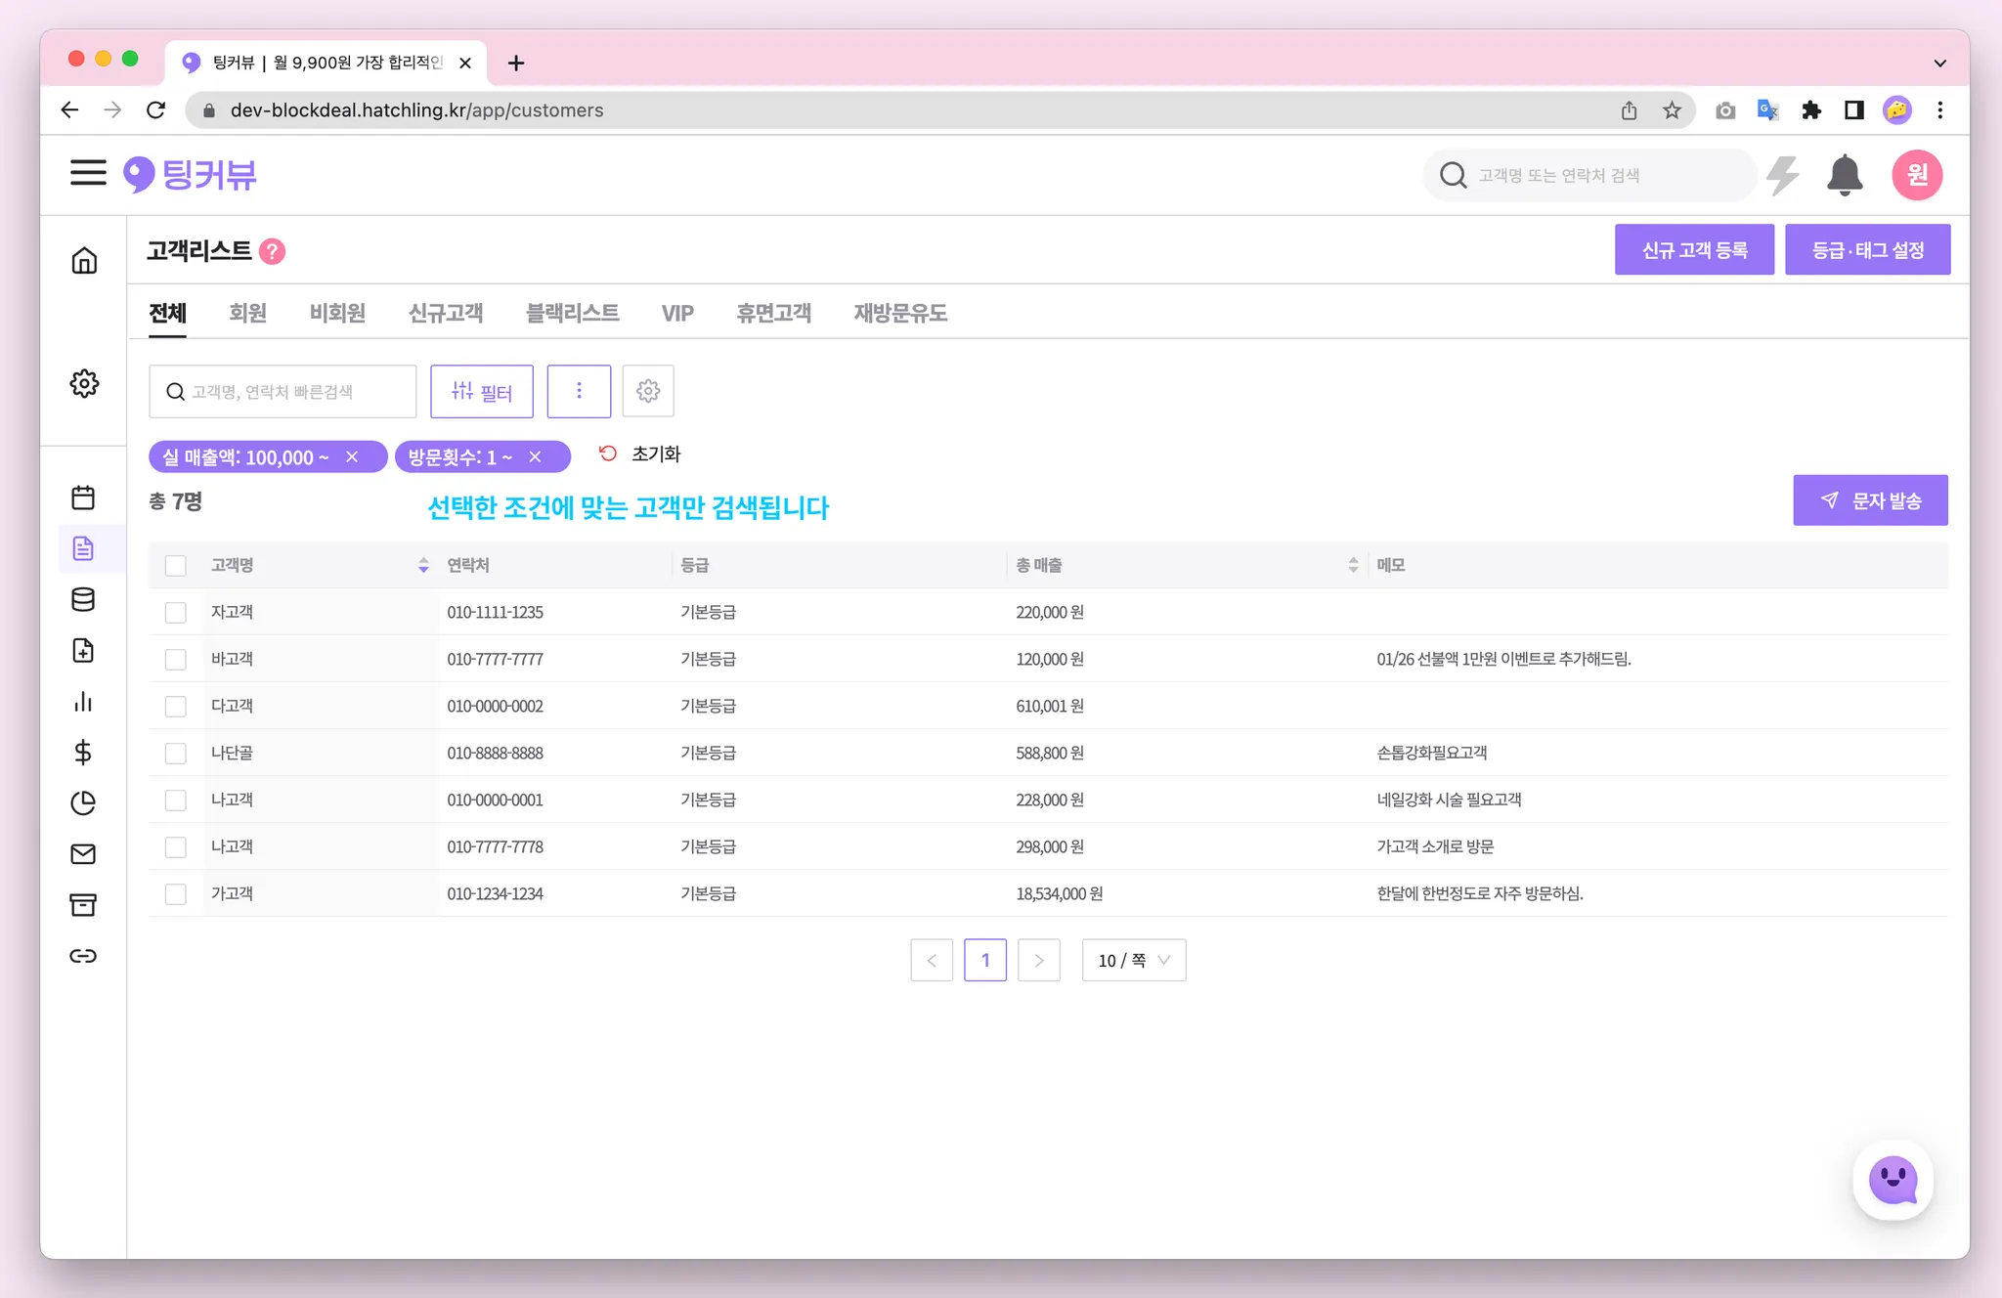Viewport: 2002px width, 1298px height.
Task: Open the three-dot more options button
Action: pos(579,391)
